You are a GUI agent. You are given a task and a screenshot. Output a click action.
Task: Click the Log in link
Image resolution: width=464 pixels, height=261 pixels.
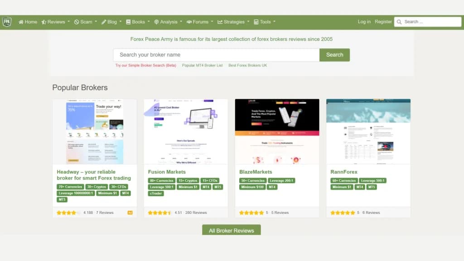[364, 22]
